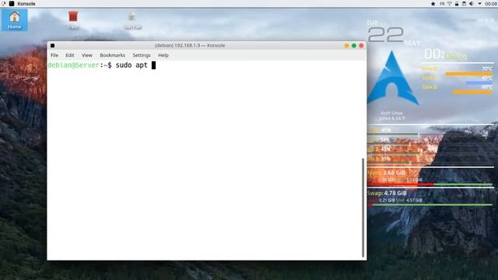Open the Home desktop folder
The image size is (498, 280).
[14, 19]
